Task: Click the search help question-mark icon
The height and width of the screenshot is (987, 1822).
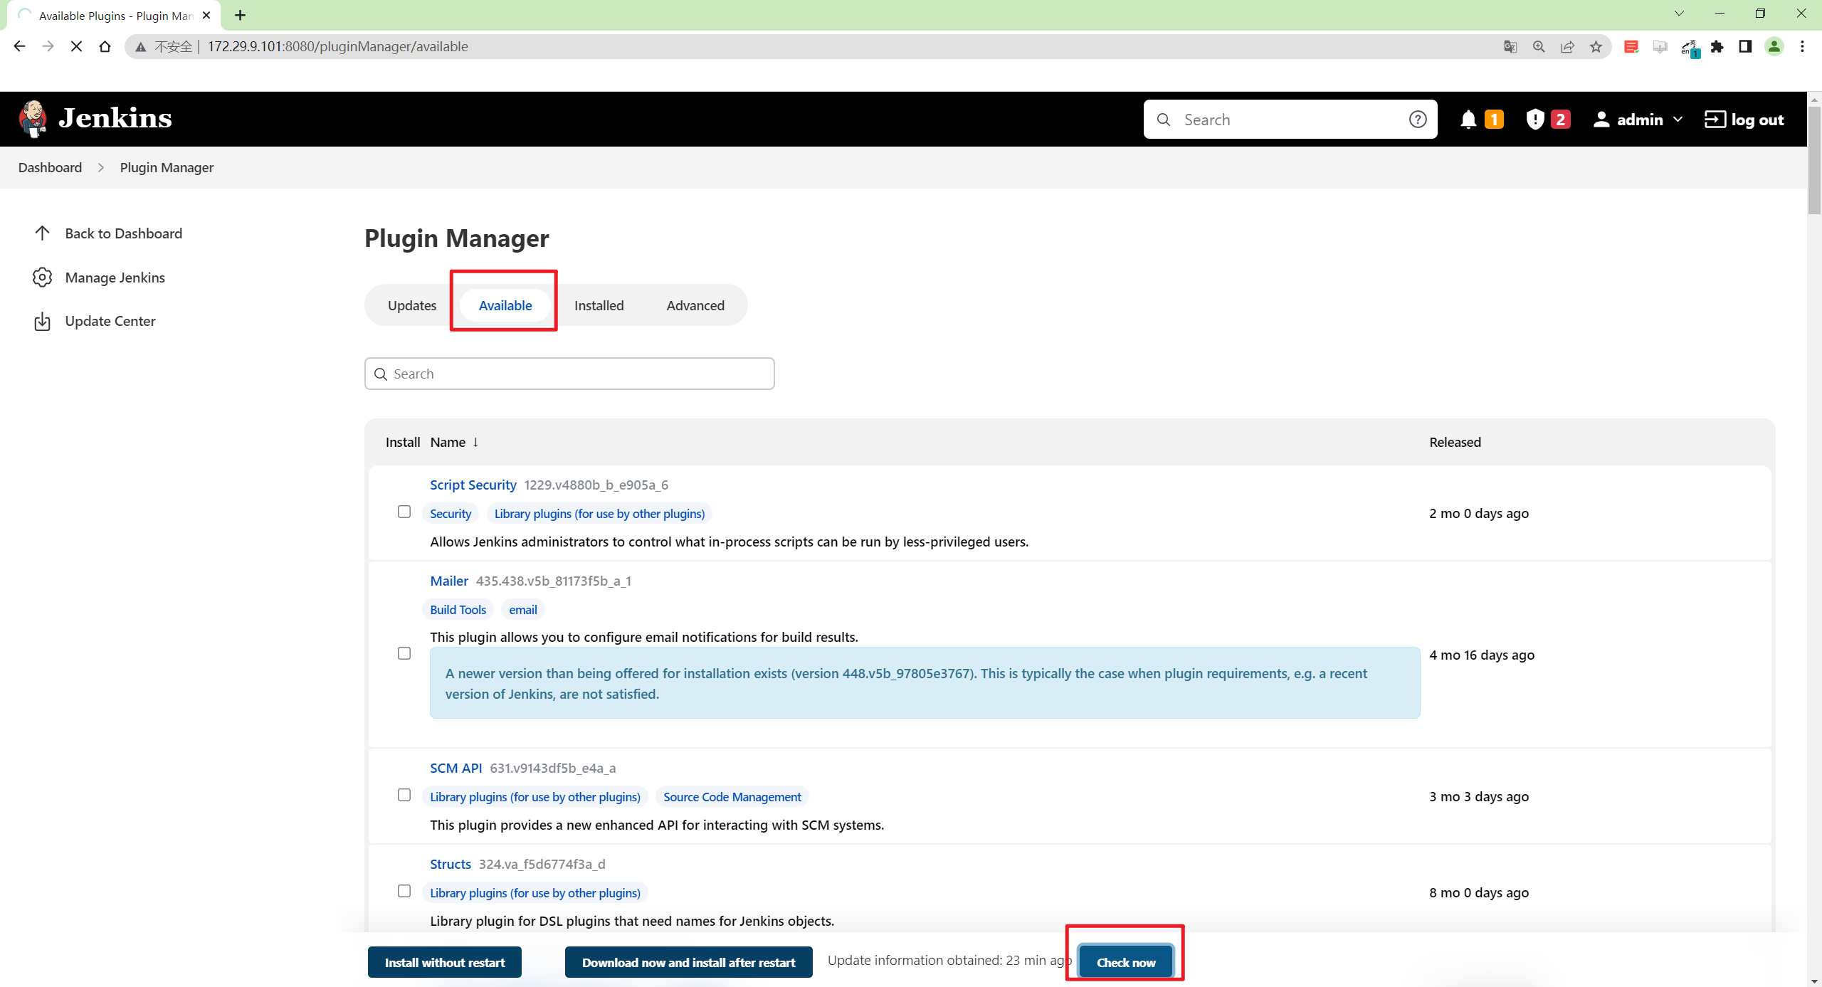Action: pos(1418,120)
